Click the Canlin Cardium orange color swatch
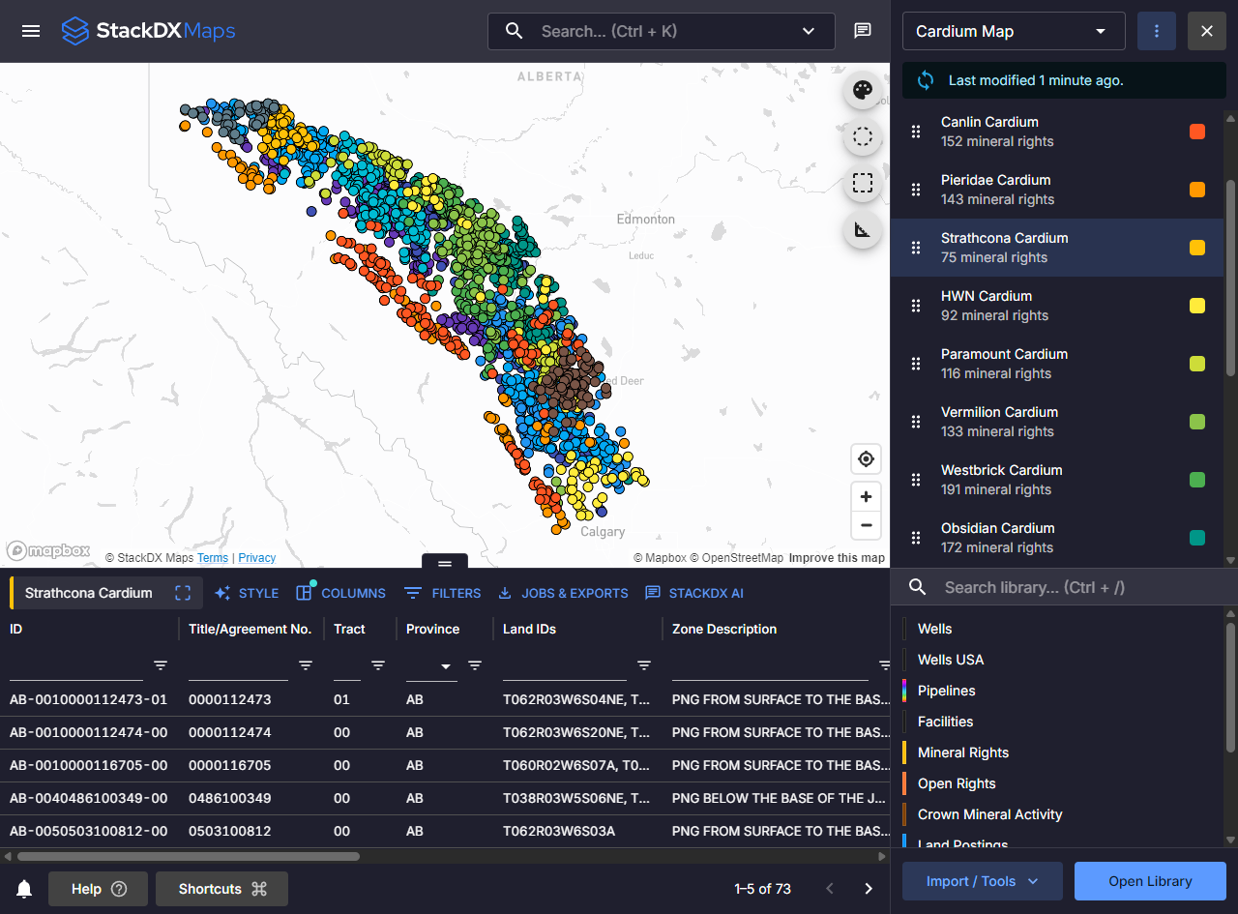This screenshot has height=914, width=1238. (x=1197, y=132)
